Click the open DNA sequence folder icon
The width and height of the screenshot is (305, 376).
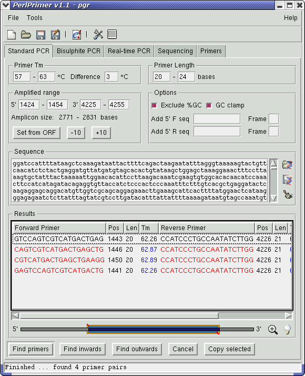(287, 165)
